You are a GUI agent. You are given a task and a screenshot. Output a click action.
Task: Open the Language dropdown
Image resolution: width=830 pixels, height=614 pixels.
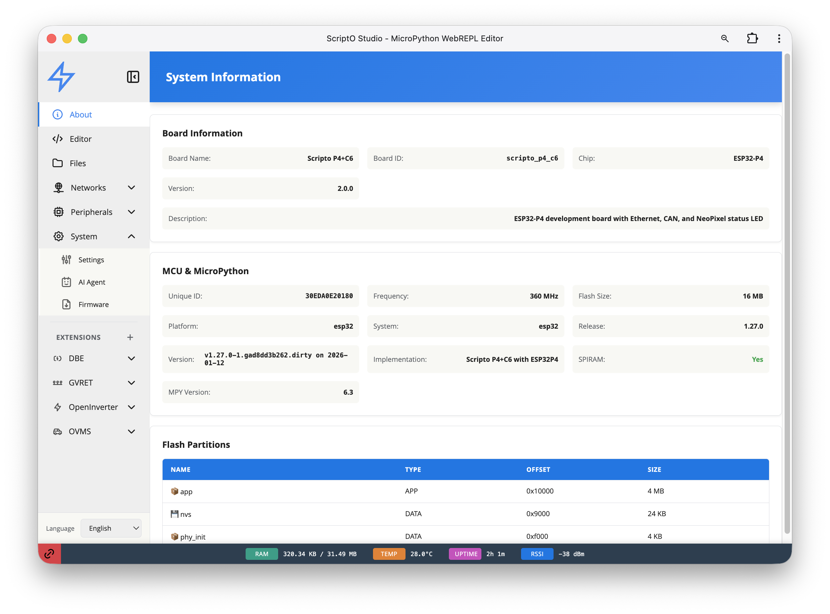point(111,528)
